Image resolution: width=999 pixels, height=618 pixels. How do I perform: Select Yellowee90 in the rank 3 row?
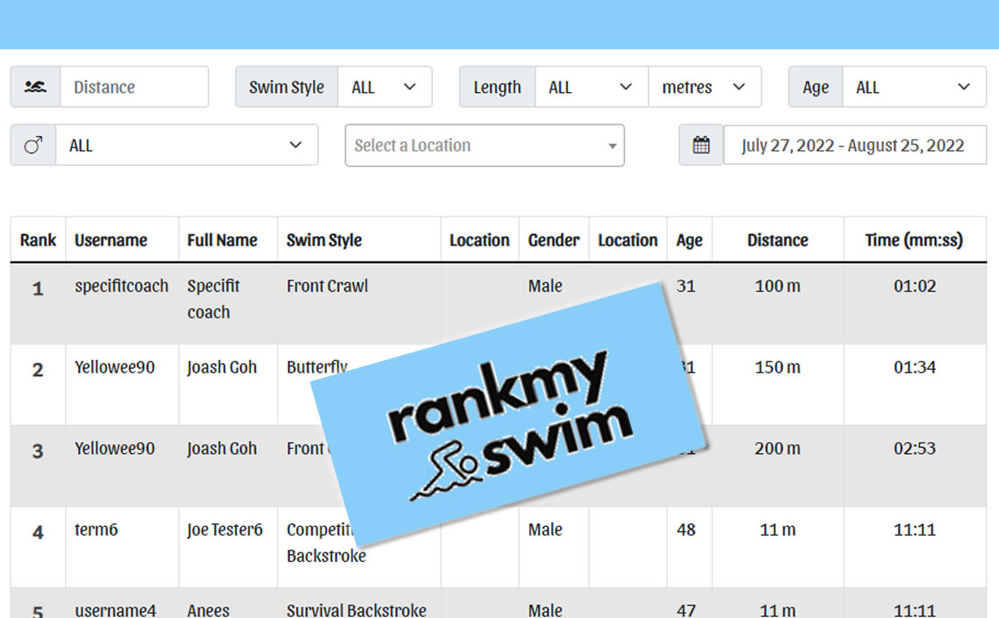coord(115,449)
